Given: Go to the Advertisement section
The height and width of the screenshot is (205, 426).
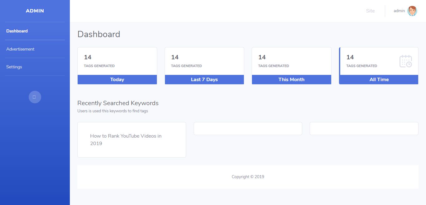Looking at the screenshot, I should [20, 49].
